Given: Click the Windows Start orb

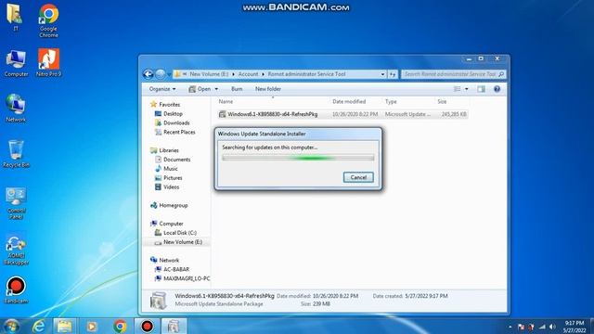Looking at the screenshot, I should pyautogui.click(x=11, y=326).
